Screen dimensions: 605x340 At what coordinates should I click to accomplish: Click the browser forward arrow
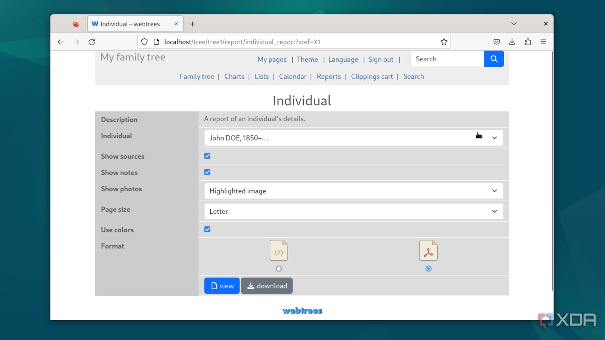point(76,42)
